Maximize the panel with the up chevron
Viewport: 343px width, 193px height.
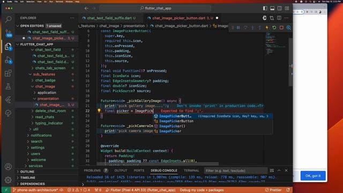point(279,170)
